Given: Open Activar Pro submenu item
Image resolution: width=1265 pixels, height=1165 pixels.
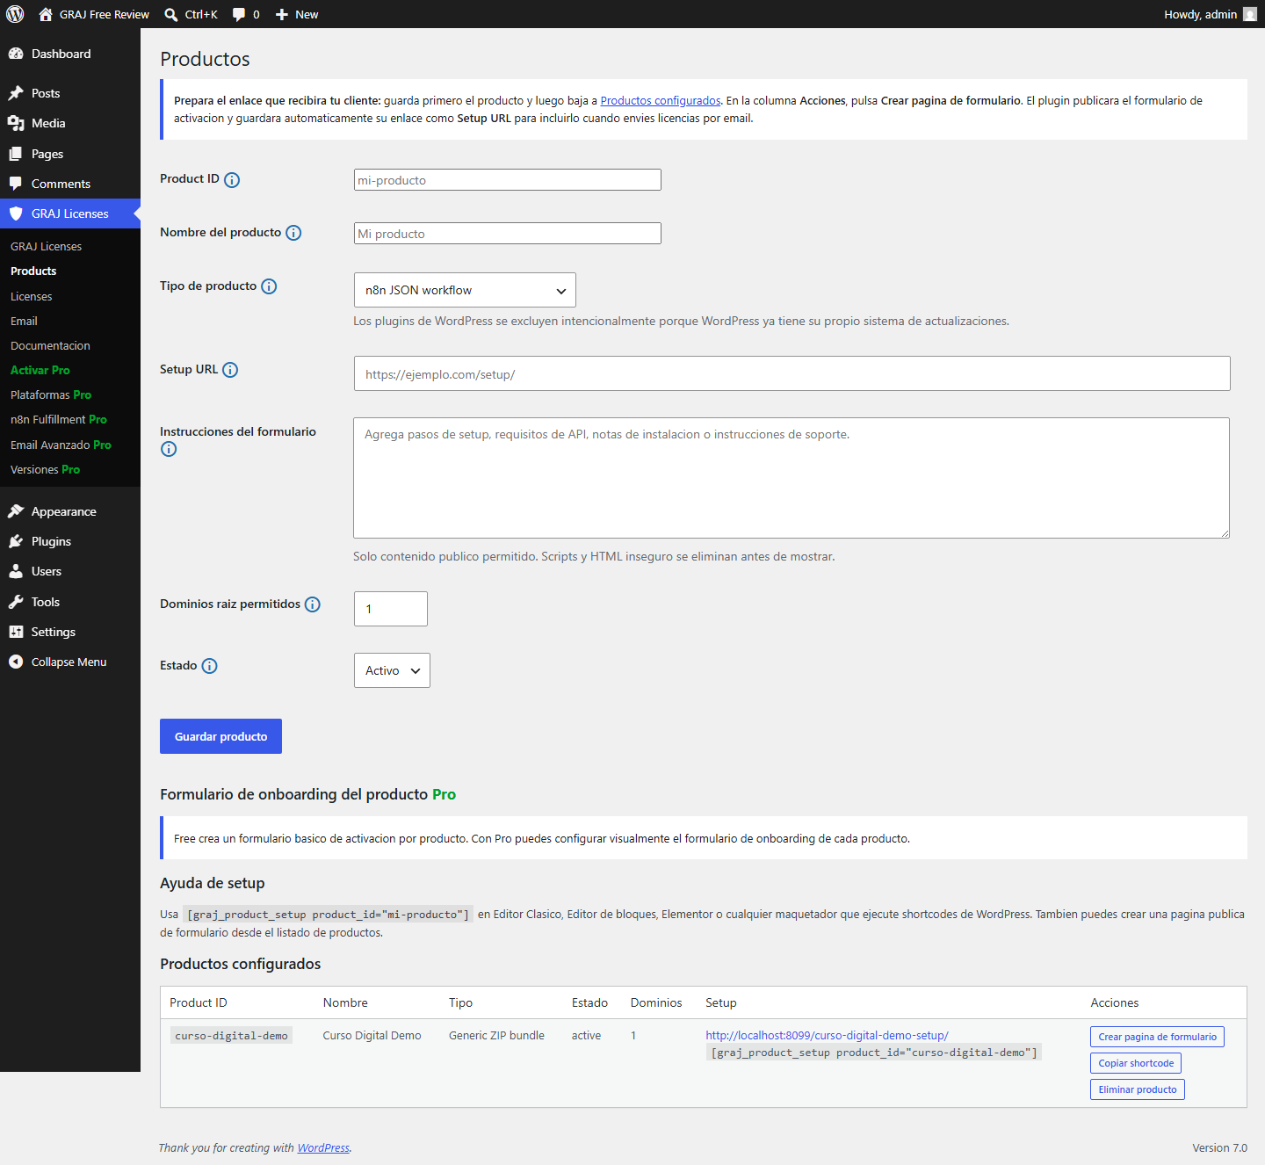Looking at the screenshot, I should [x=40, y=371].
